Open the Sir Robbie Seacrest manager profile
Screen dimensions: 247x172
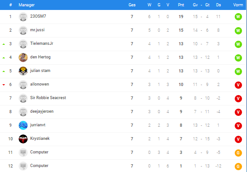48,98
